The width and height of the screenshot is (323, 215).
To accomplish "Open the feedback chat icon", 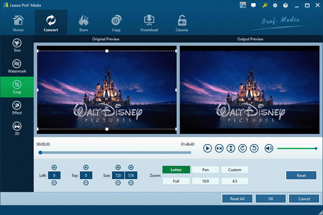I will coord(253,6).
